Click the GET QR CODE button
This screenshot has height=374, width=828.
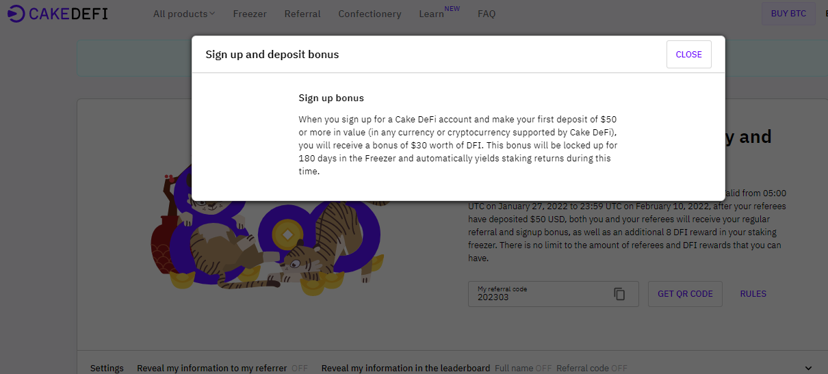tap(685, 294)
